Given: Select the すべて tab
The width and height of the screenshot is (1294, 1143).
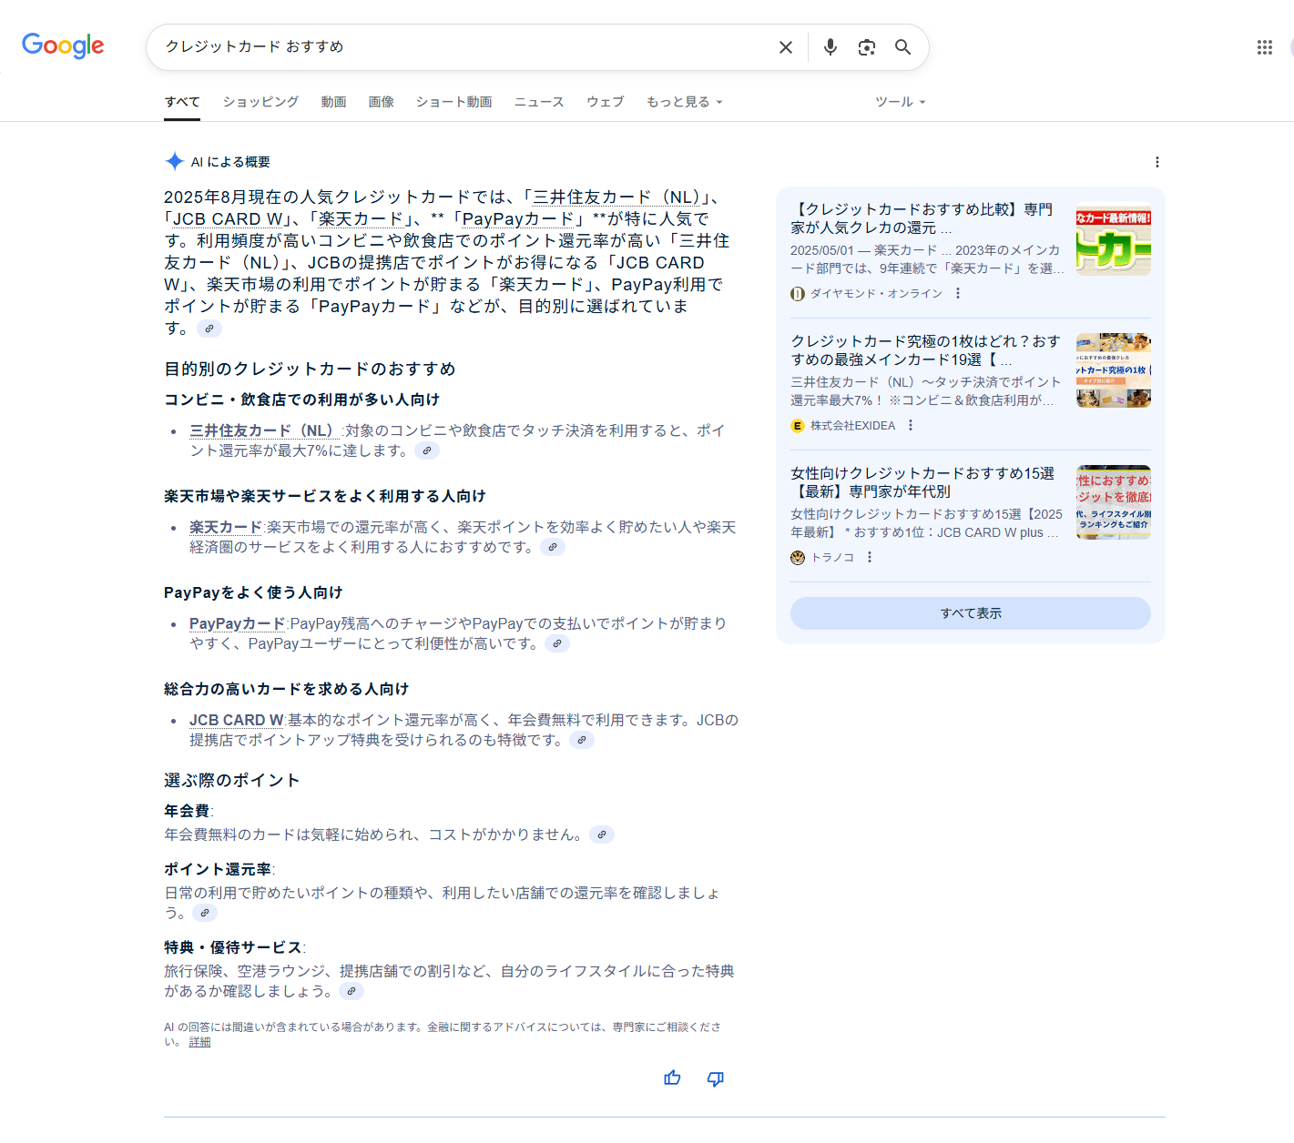Looking at the screenshot, I should click(182, 102).
